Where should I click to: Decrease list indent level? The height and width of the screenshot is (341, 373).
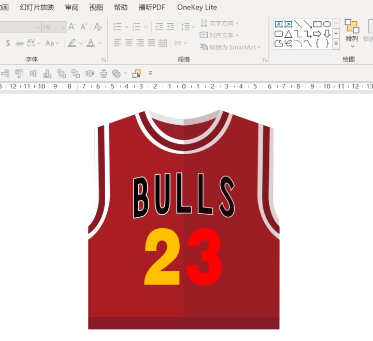click(x=159, y=26)
